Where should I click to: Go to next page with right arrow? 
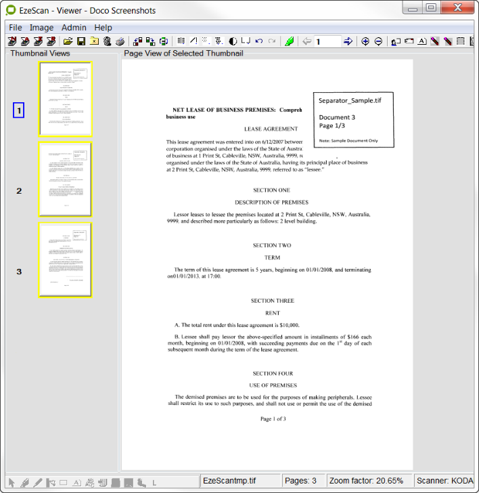coord(348,41)
